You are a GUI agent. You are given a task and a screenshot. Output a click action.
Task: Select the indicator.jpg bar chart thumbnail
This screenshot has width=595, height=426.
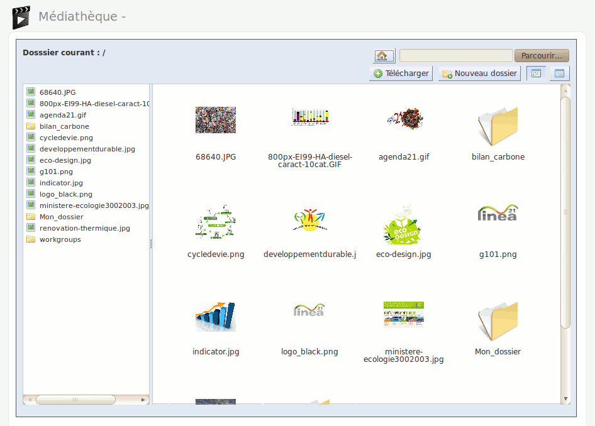click(x=216, y=317)
